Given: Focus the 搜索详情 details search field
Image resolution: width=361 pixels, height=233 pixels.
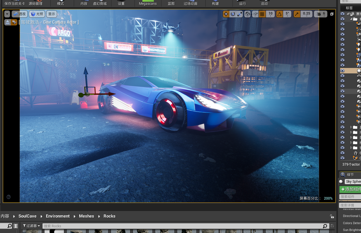Looking at the screenshot, I should coord(351,205).
